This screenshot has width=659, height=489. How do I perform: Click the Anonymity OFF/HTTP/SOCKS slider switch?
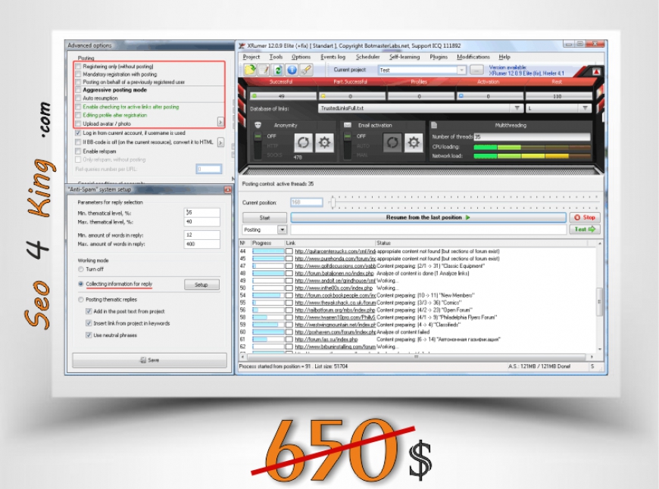pyautogui.click(x=258, y=145)
